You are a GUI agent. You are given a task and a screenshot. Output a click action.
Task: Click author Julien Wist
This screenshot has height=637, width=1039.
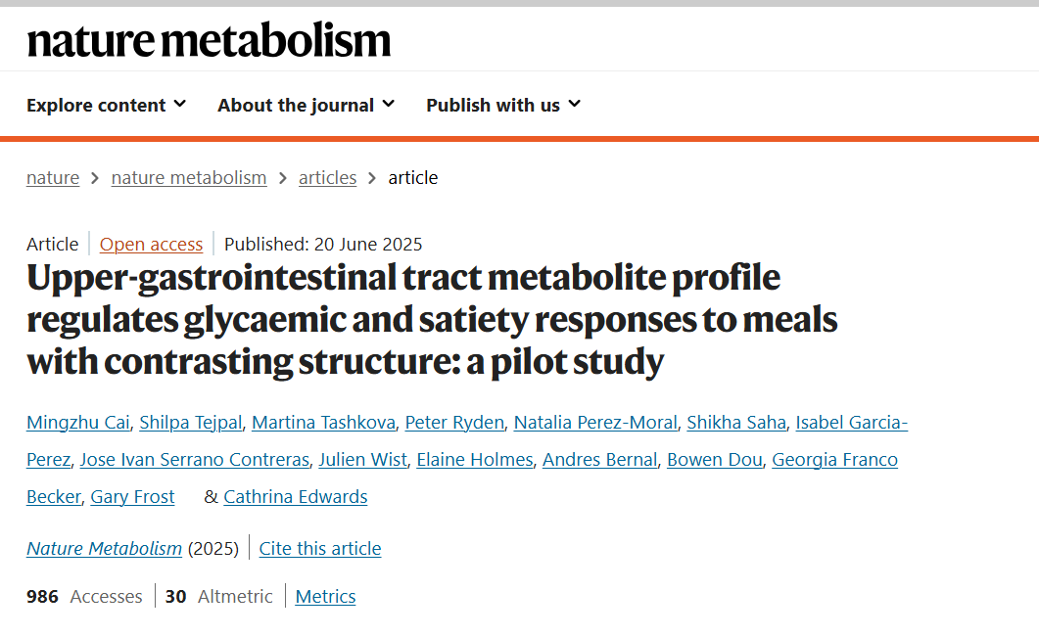(362, 460)
